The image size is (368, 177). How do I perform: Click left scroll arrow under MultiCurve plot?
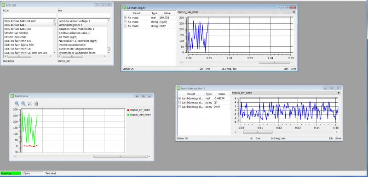pyautogui.click(x=15, y=156)
